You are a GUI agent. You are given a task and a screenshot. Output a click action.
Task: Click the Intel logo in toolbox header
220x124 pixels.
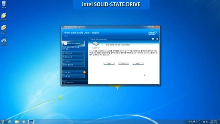point(152,33)
